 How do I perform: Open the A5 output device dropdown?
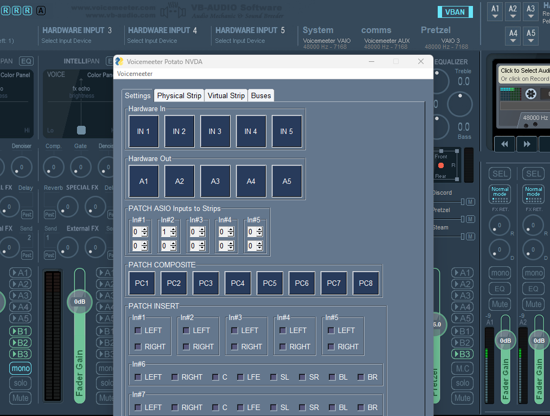click(530, 36)
